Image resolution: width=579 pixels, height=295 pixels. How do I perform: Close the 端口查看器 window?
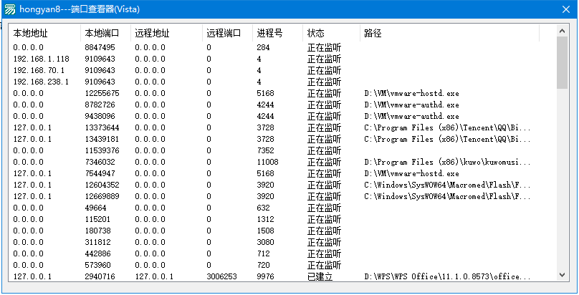click(565, 9)
